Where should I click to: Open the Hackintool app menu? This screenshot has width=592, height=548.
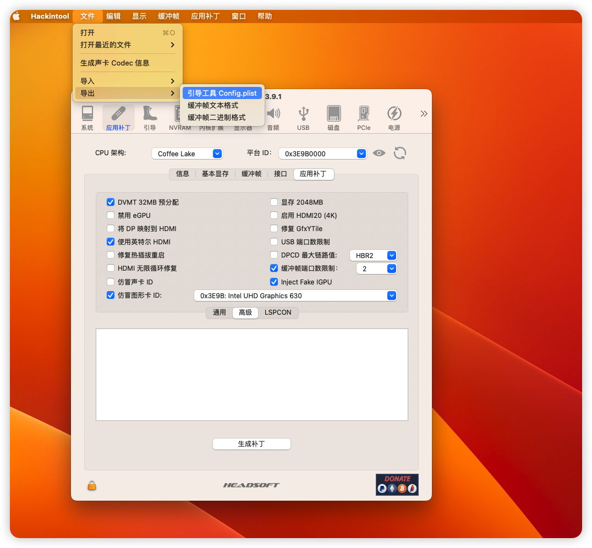click(50, 17)
